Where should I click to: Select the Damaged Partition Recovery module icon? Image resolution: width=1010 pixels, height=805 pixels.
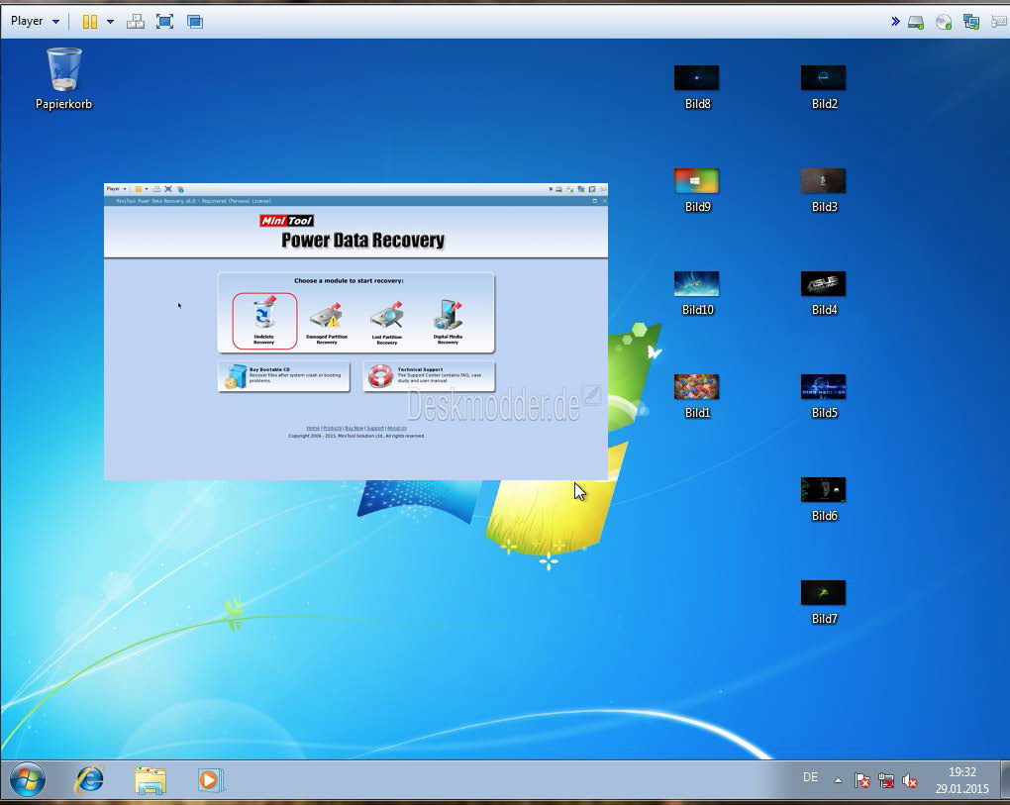click(x=327, y=322)
